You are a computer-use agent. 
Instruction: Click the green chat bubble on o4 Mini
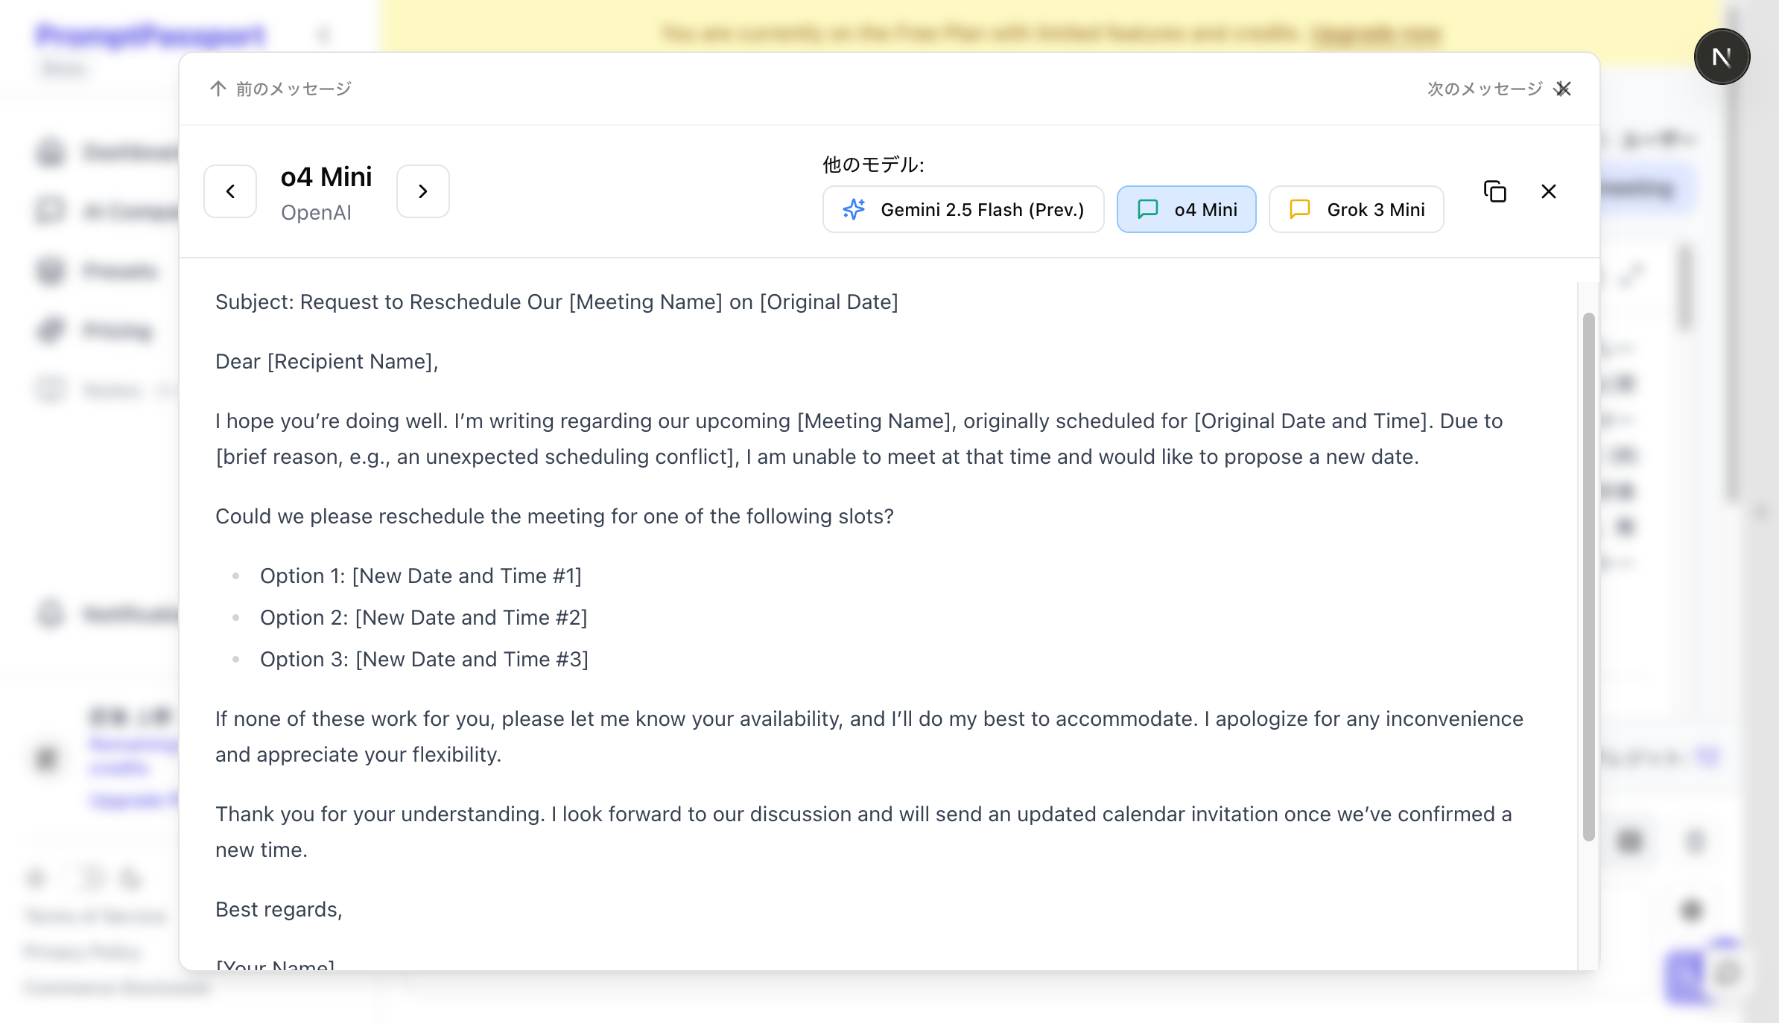1148,209
